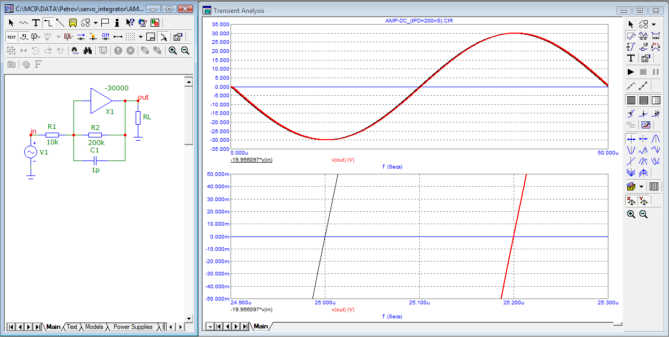Toggle grid dots display

[130, 36]
